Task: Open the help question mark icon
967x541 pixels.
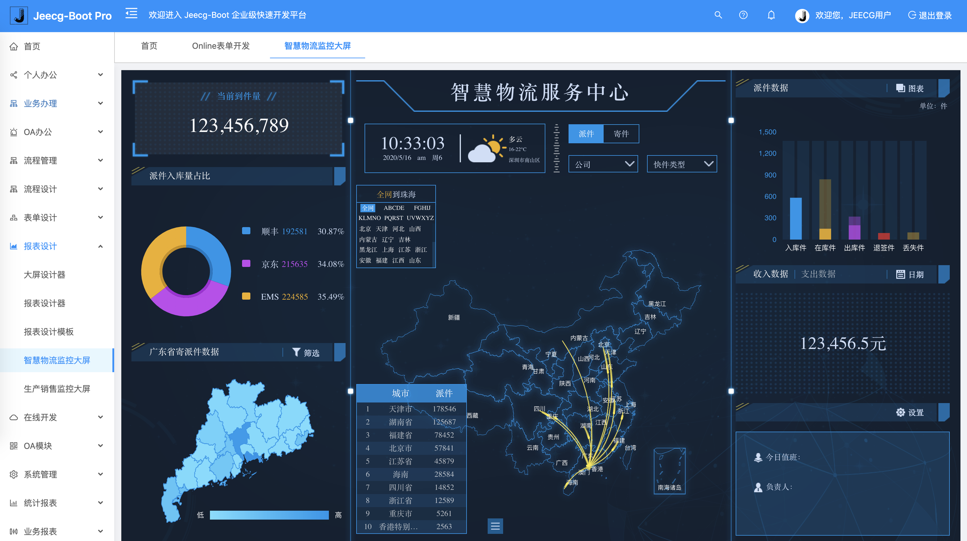Action: click(x=743, y=15)
